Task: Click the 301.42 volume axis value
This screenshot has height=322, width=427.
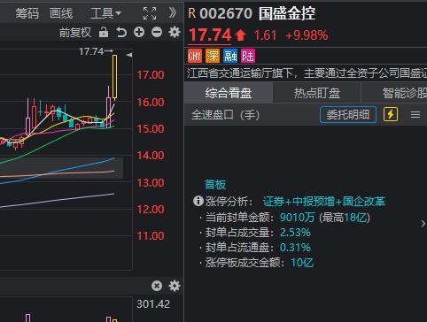Action: tap(153, 304)
